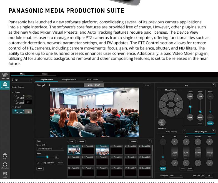This screenshot has width=218, height=183.
Task: Tilt camera down with the down arrow
Action: click(x=171, y=113)
